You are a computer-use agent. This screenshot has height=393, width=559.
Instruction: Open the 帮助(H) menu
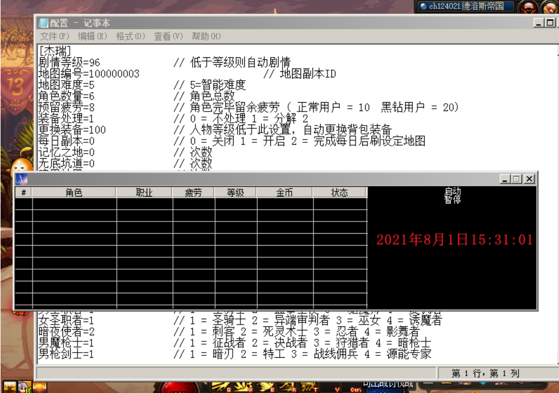click(x=206, y=36)
